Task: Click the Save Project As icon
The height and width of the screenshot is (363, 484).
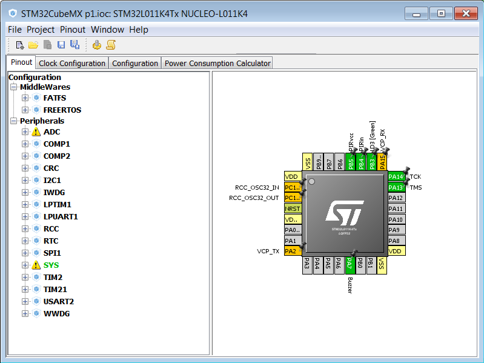Action: [75, 45]
